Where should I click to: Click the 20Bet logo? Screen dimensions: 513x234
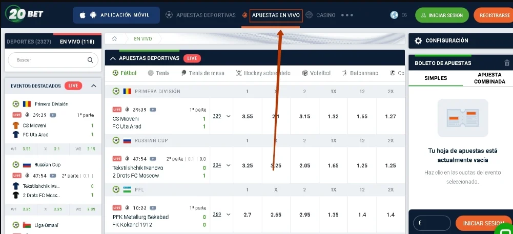tap(24, 14)
